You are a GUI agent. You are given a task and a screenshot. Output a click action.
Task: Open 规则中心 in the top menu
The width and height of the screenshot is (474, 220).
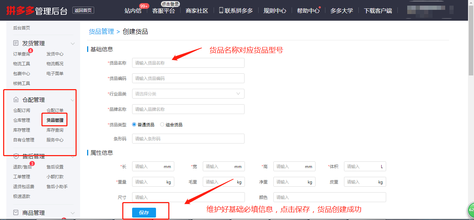pos(275,11)
